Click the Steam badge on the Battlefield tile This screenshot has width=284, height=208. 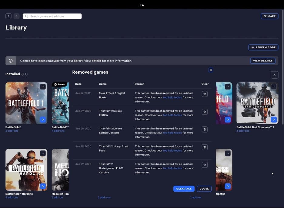point(60,84)
